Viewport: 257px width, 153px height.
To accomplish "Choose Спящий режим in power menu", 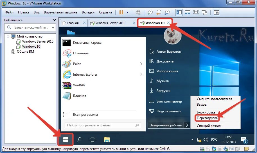I will point(209,126).
